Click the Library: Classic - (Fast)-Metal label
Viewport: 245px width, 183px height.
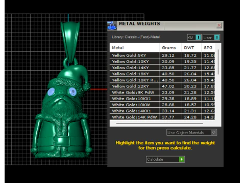tap(136, 37)
